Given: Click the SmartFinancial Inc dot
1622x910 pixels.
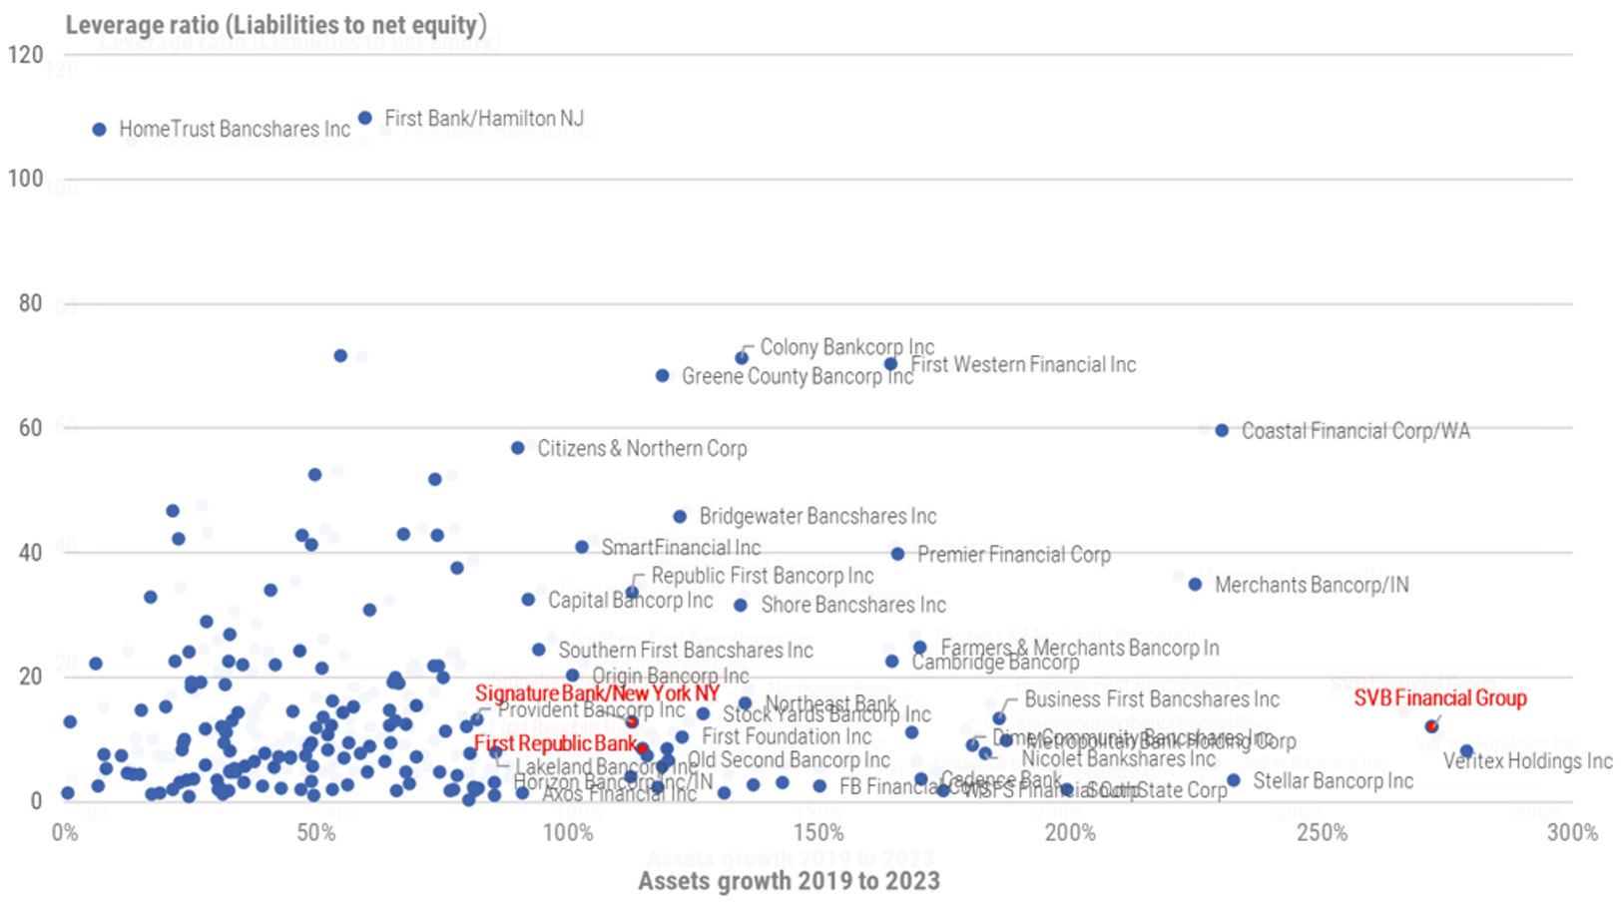Looking at the screenshot, I should point(582,547).
